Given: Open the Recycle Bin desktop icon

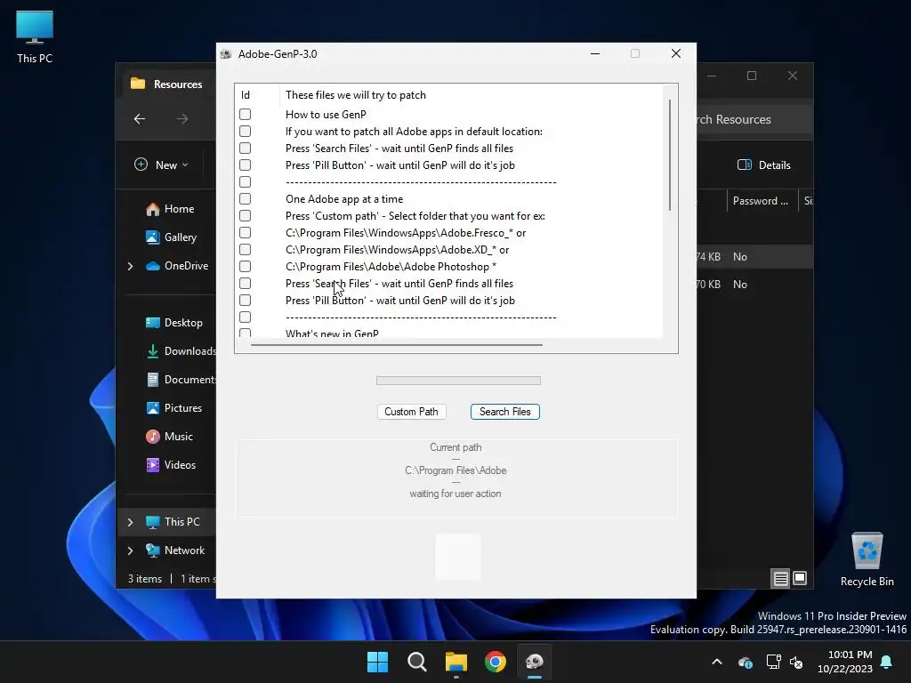Looking at the screenshot, I should point(867,560).
